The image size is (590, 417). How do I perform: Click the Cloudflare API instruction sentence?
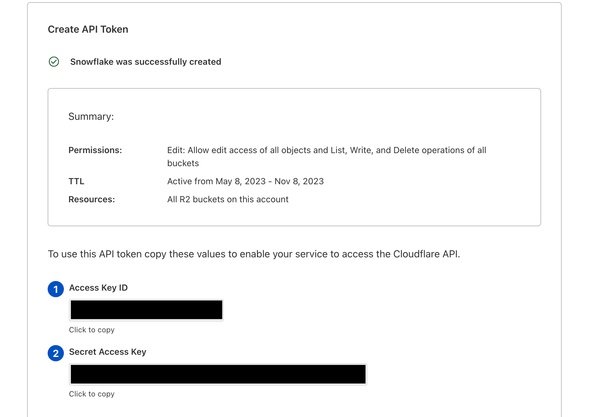[254, 254]
